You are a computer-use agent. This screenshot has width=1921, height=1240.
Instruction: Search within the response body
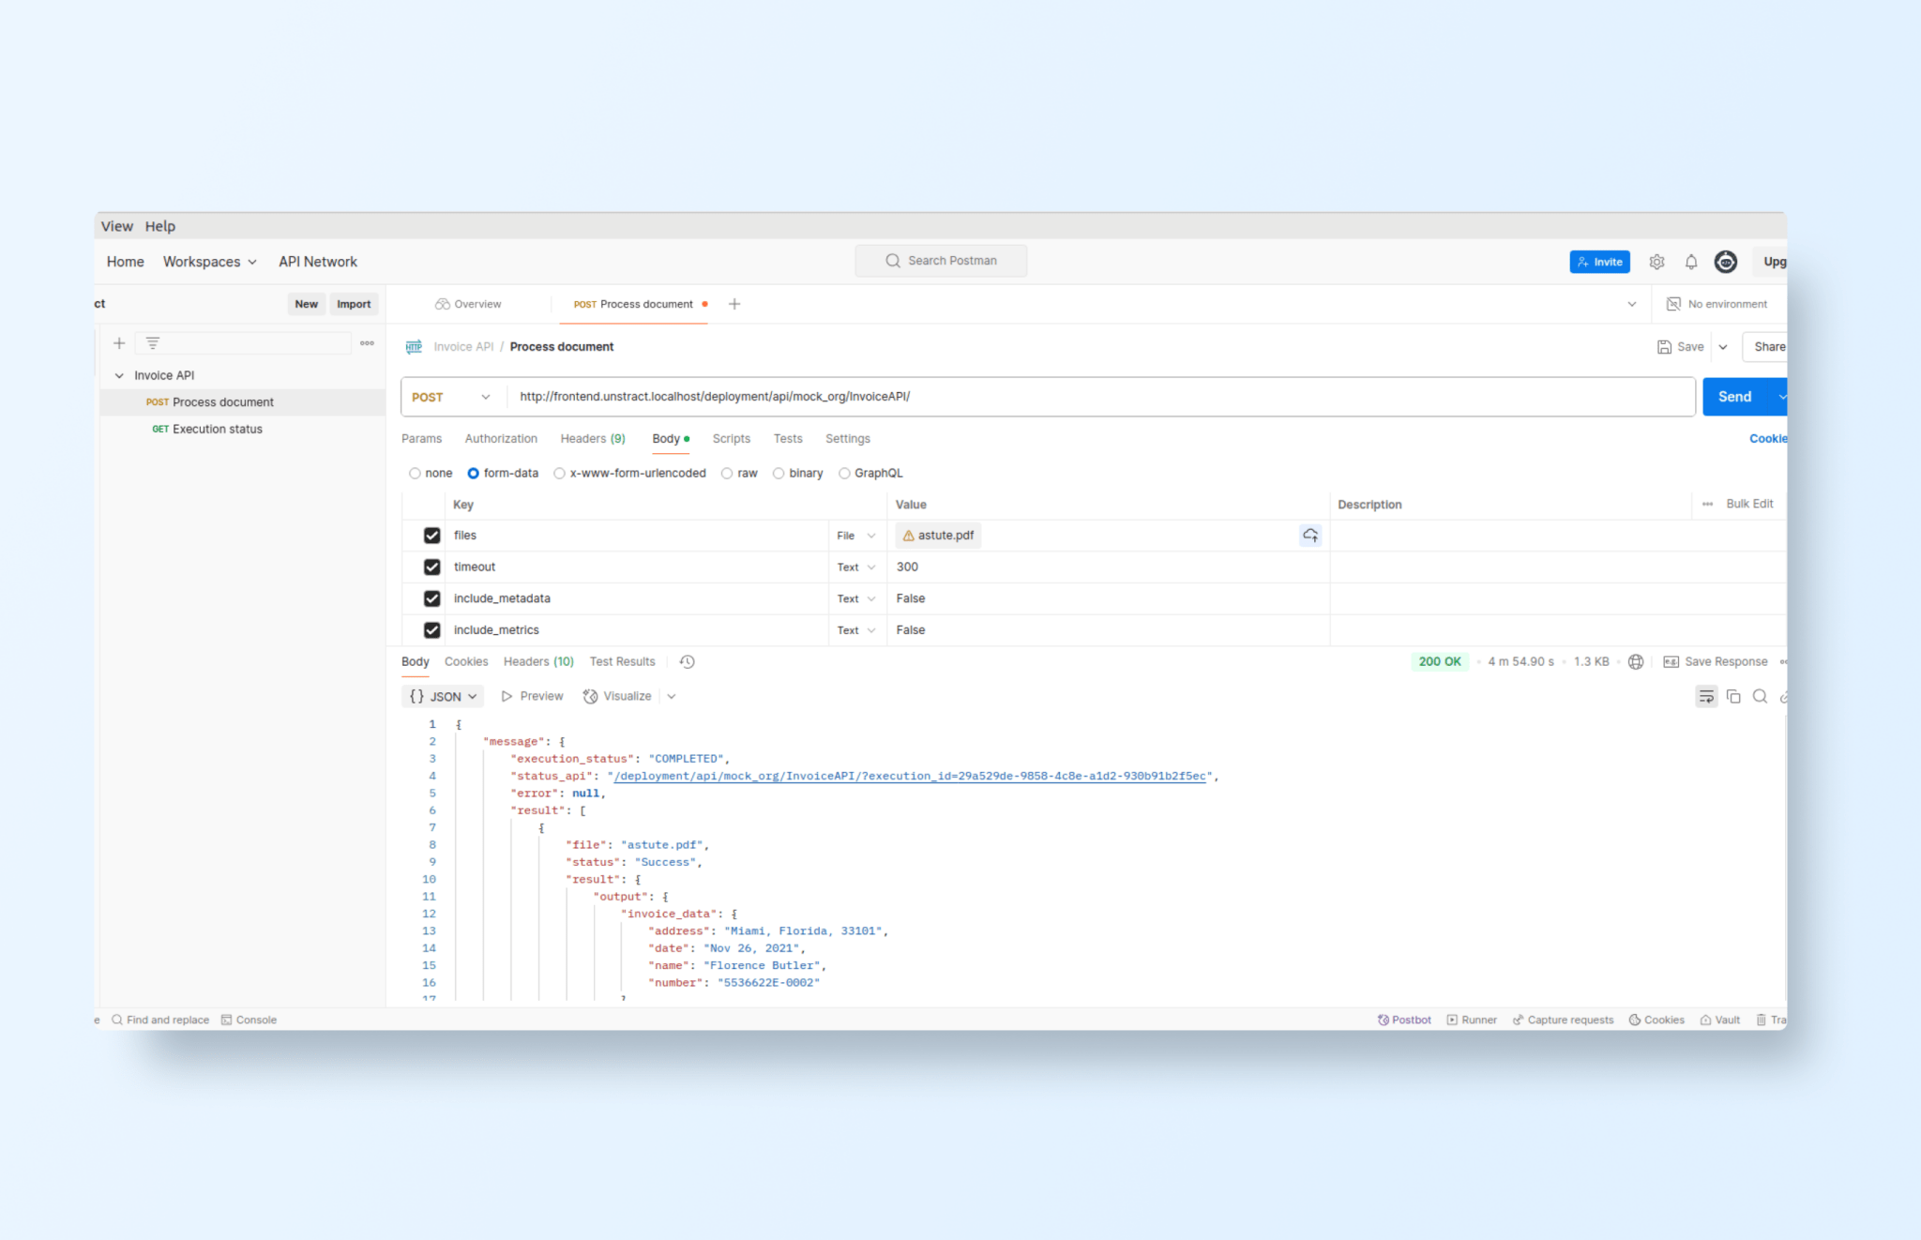coord(1761,696)
